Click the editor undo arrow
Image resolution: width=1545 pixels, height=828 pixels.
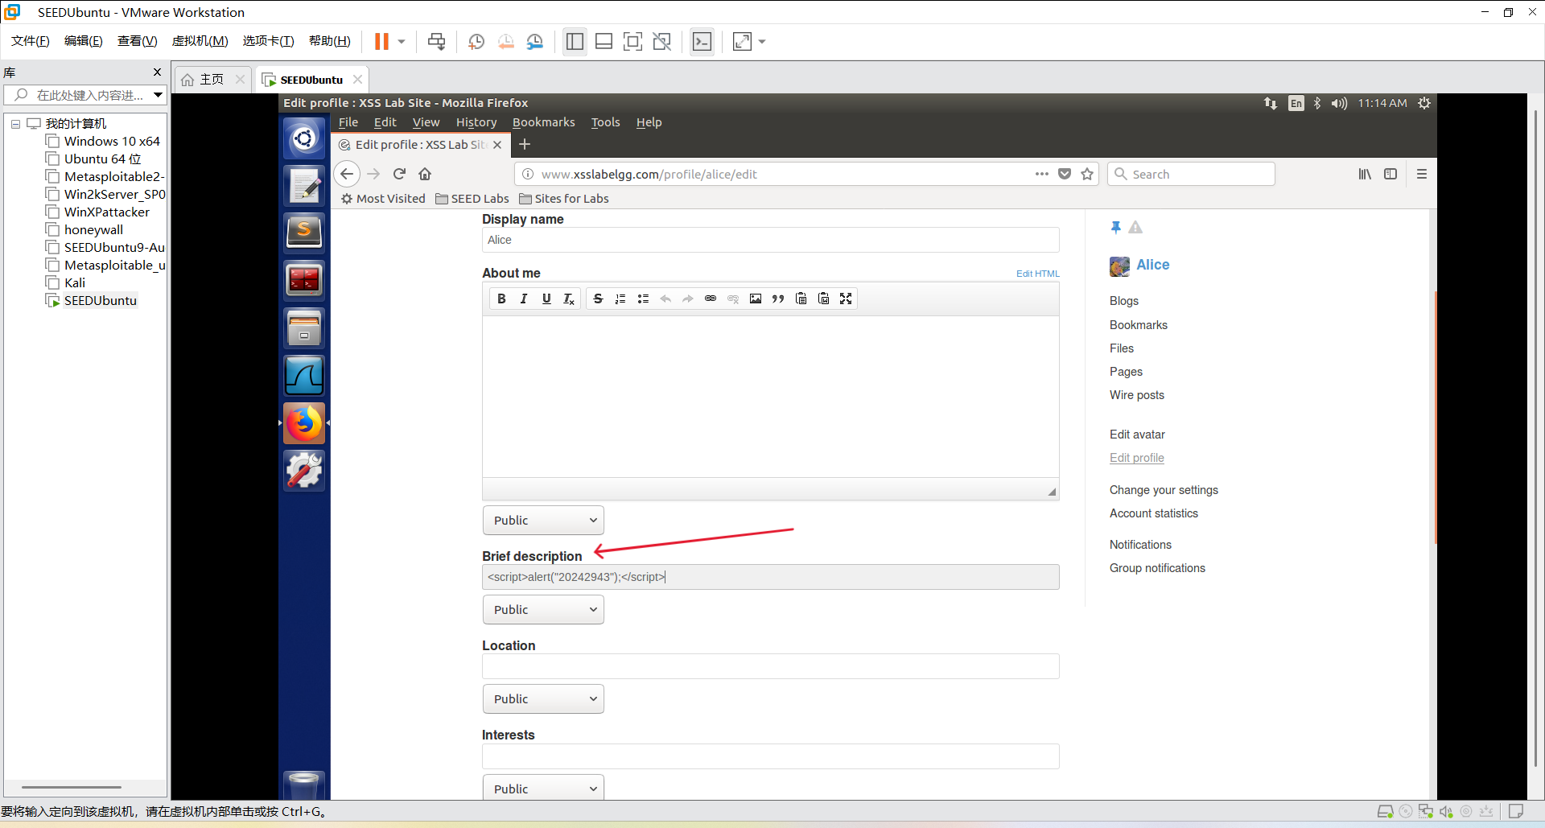click(x=665, y=299)
